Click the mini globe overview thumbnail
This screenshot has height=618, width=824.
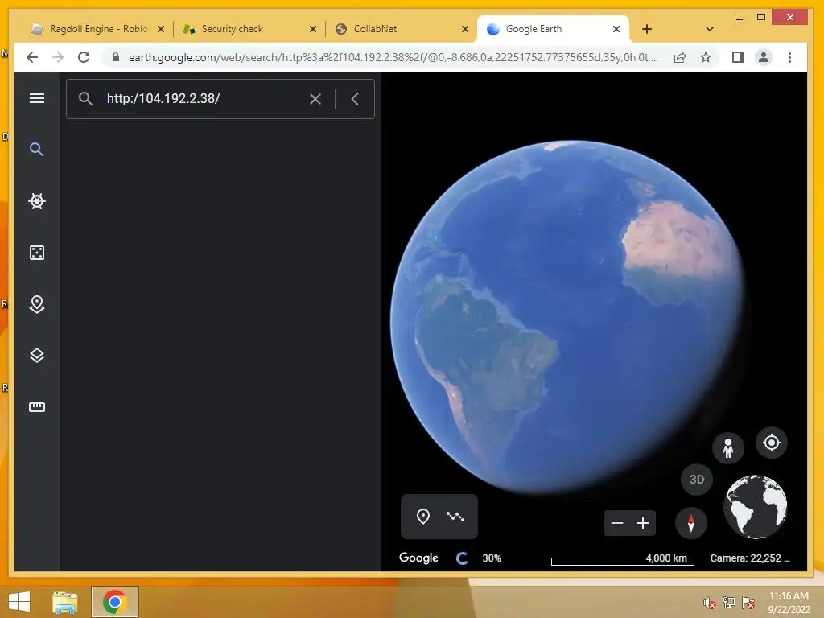click(x=755, y=507)
